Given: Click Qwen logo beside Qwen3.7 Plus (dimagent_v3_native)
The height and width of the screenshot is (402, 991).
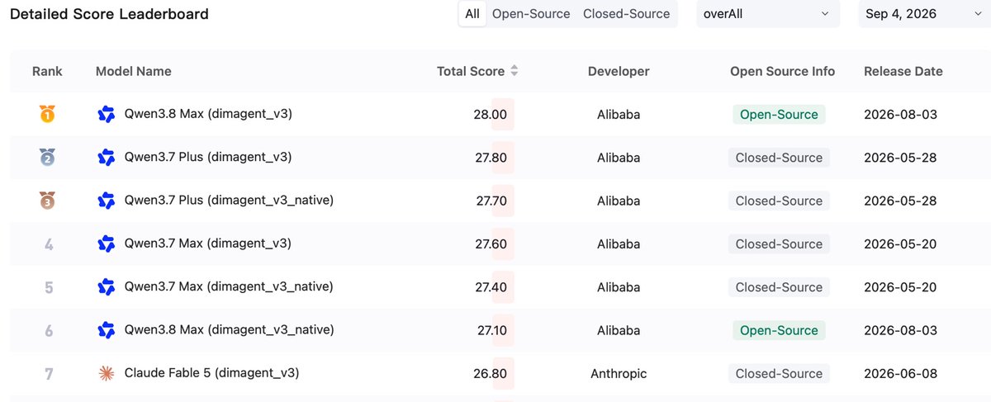Looking at the screenshot, I should [106, 201].
